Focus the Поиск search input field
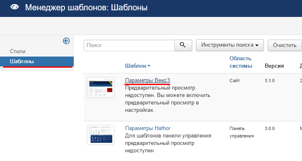 [x=129, y=45]
